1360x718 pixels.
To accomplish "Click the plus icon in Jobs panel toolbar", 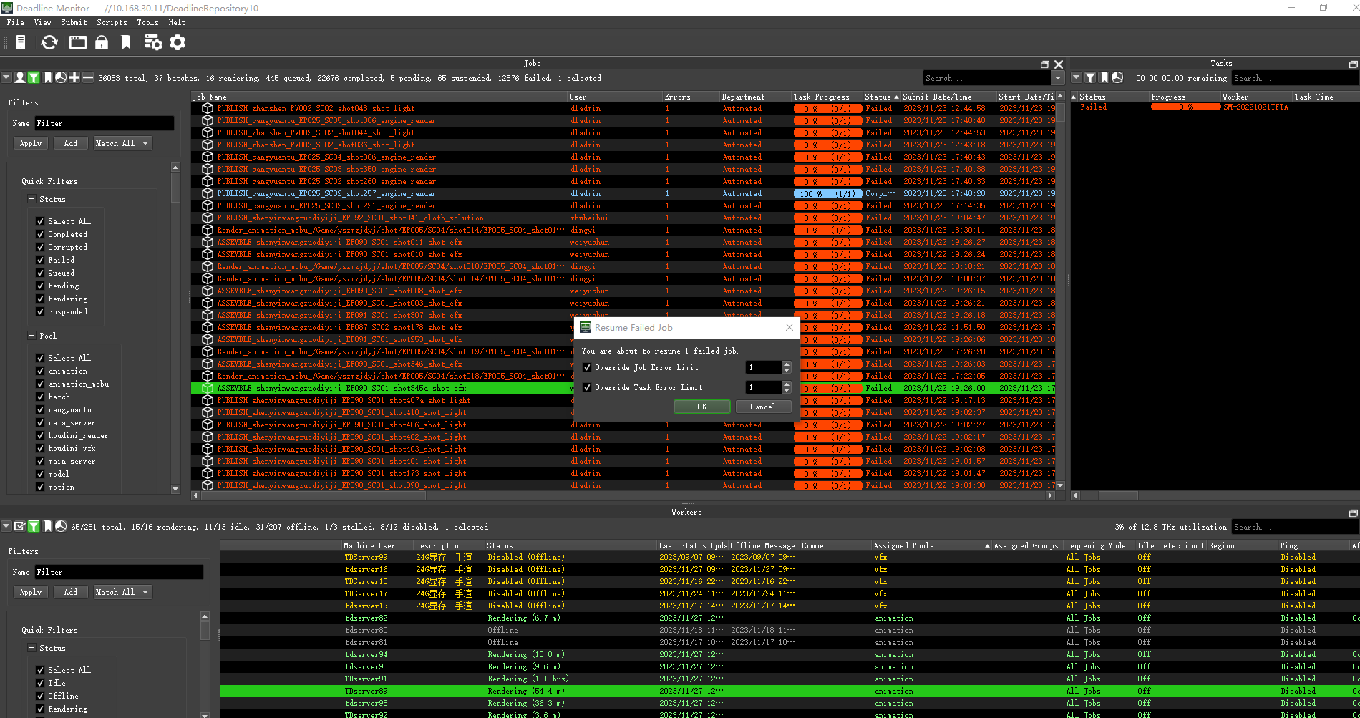I will 74,78.
